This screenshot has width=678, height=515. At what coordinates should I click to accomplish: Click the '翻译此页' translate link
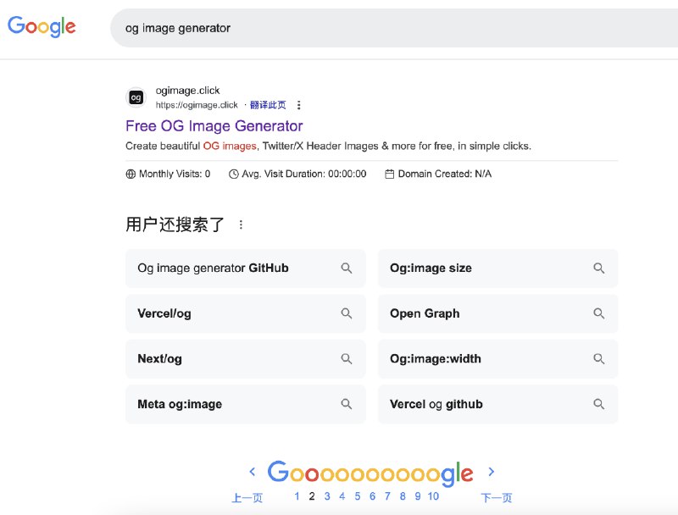click(268, 105)
